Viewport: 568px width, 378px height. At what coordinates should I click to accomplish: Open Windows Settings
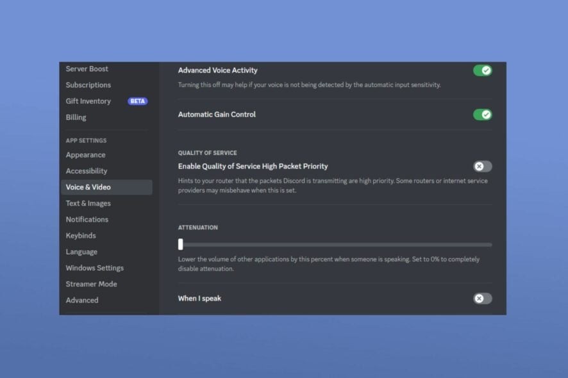(x=94, y=267)
